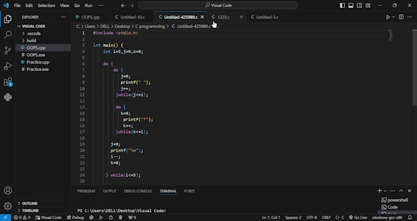Change encoding via UTF-8 status item
Screen dimensions: 417x221
click(x=312, y=217)
